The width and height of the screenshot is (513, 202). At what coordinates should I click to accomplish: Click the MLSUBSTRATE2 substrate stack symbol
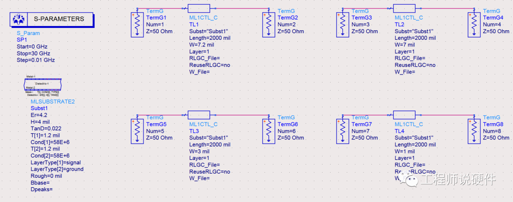(43, 84)
